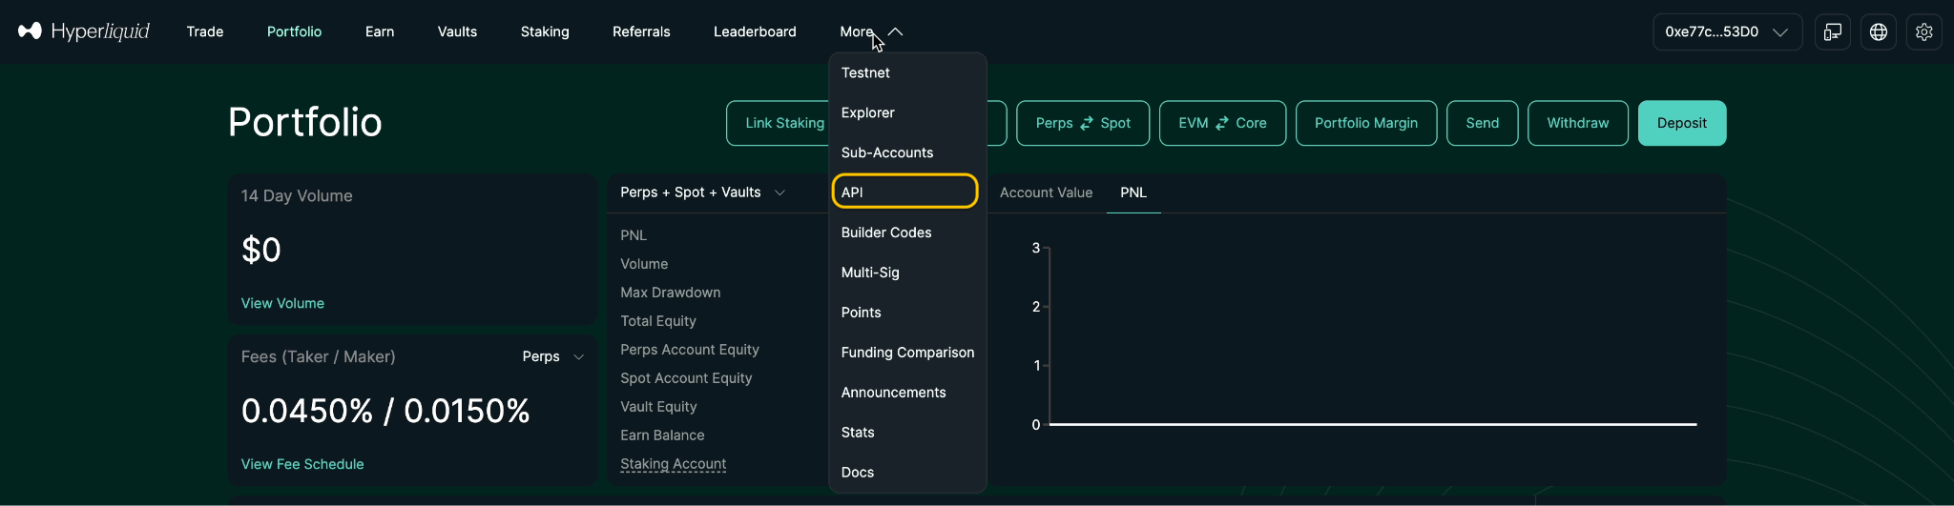Image resolution: width=1954 pixels, height=506 pixels.
Task: Click the Perps to Spot transfer button
Action: click(1083, 123)
